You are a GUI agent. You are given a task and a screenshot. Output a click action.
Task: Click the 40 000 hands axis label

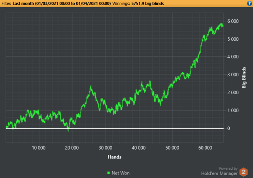click(139, 148)
